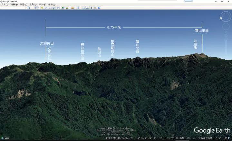Click the north marker on compass ring

(x=221, y=18)
